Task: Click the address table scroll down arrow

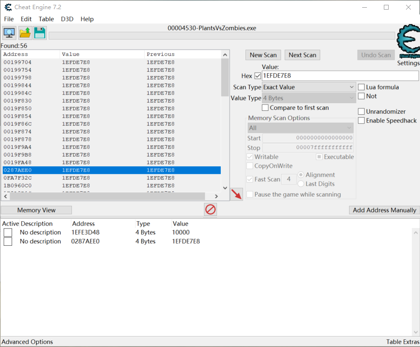Action: pyautogui.click(x=416, y=332)
